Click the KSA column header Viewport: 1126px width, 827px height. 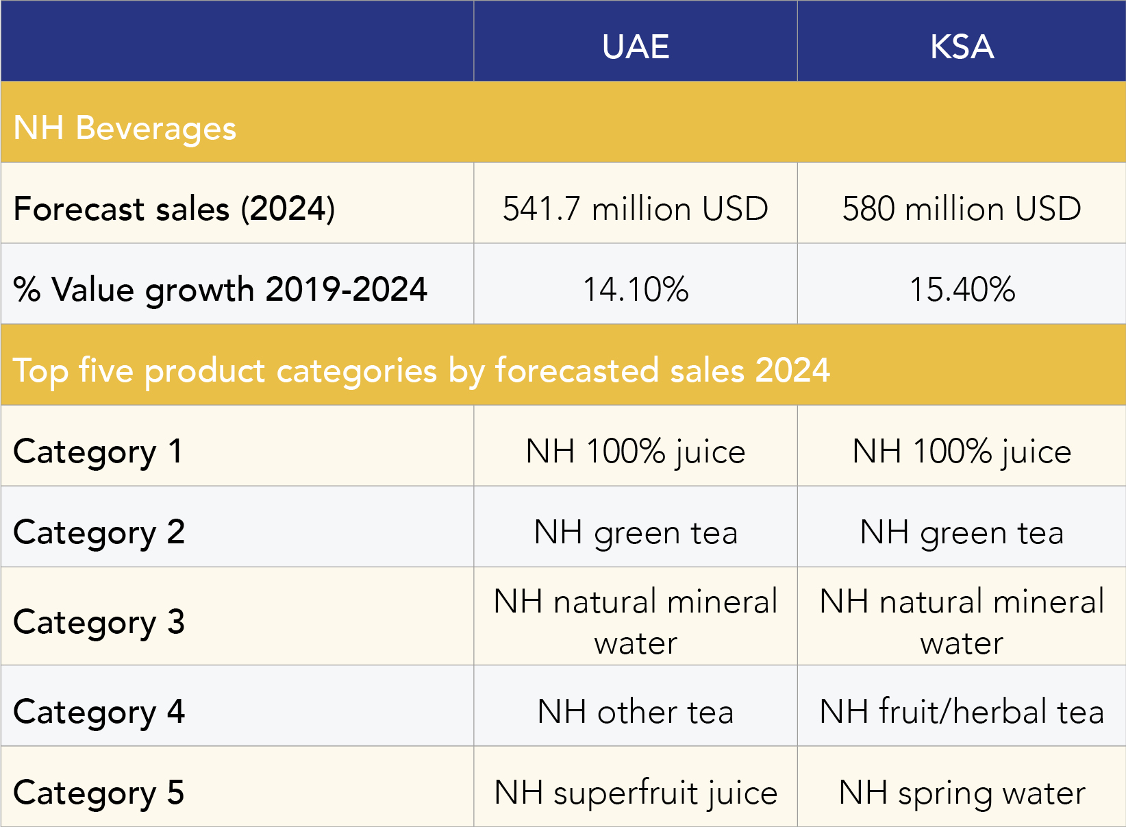click(x=962, y=47)
